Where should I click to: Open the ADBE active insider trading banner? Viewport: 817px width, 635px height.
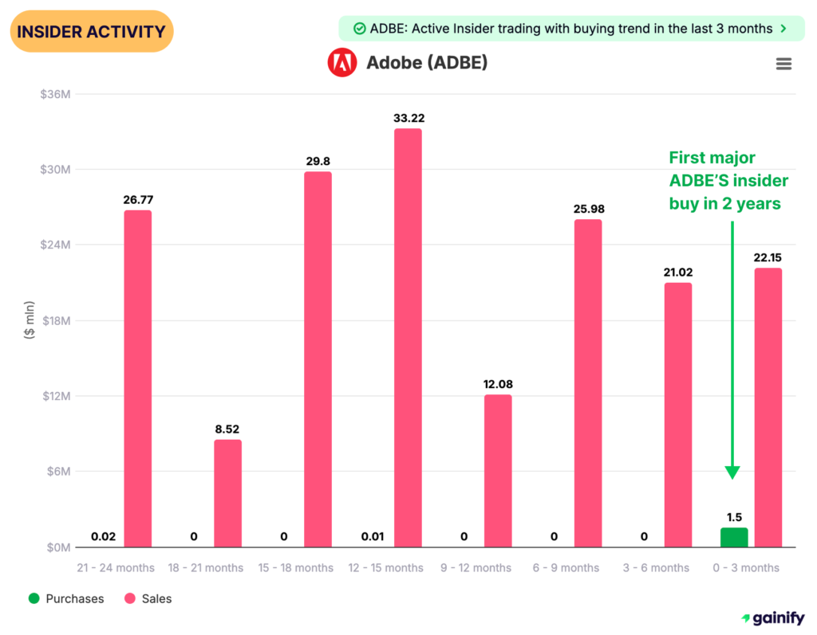pos(570,29)
